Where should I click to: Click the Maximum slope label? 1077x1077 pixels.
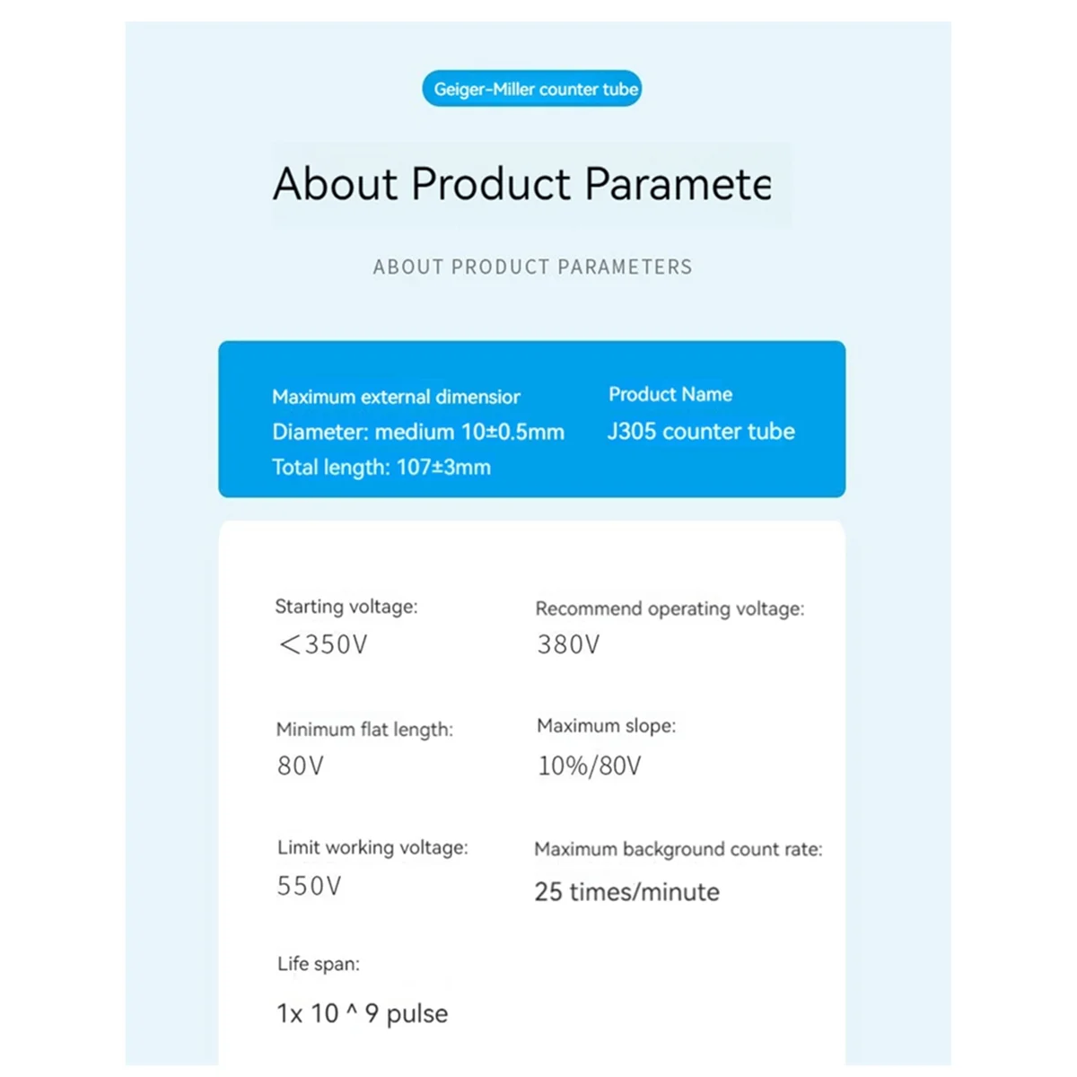click(606, 725)
